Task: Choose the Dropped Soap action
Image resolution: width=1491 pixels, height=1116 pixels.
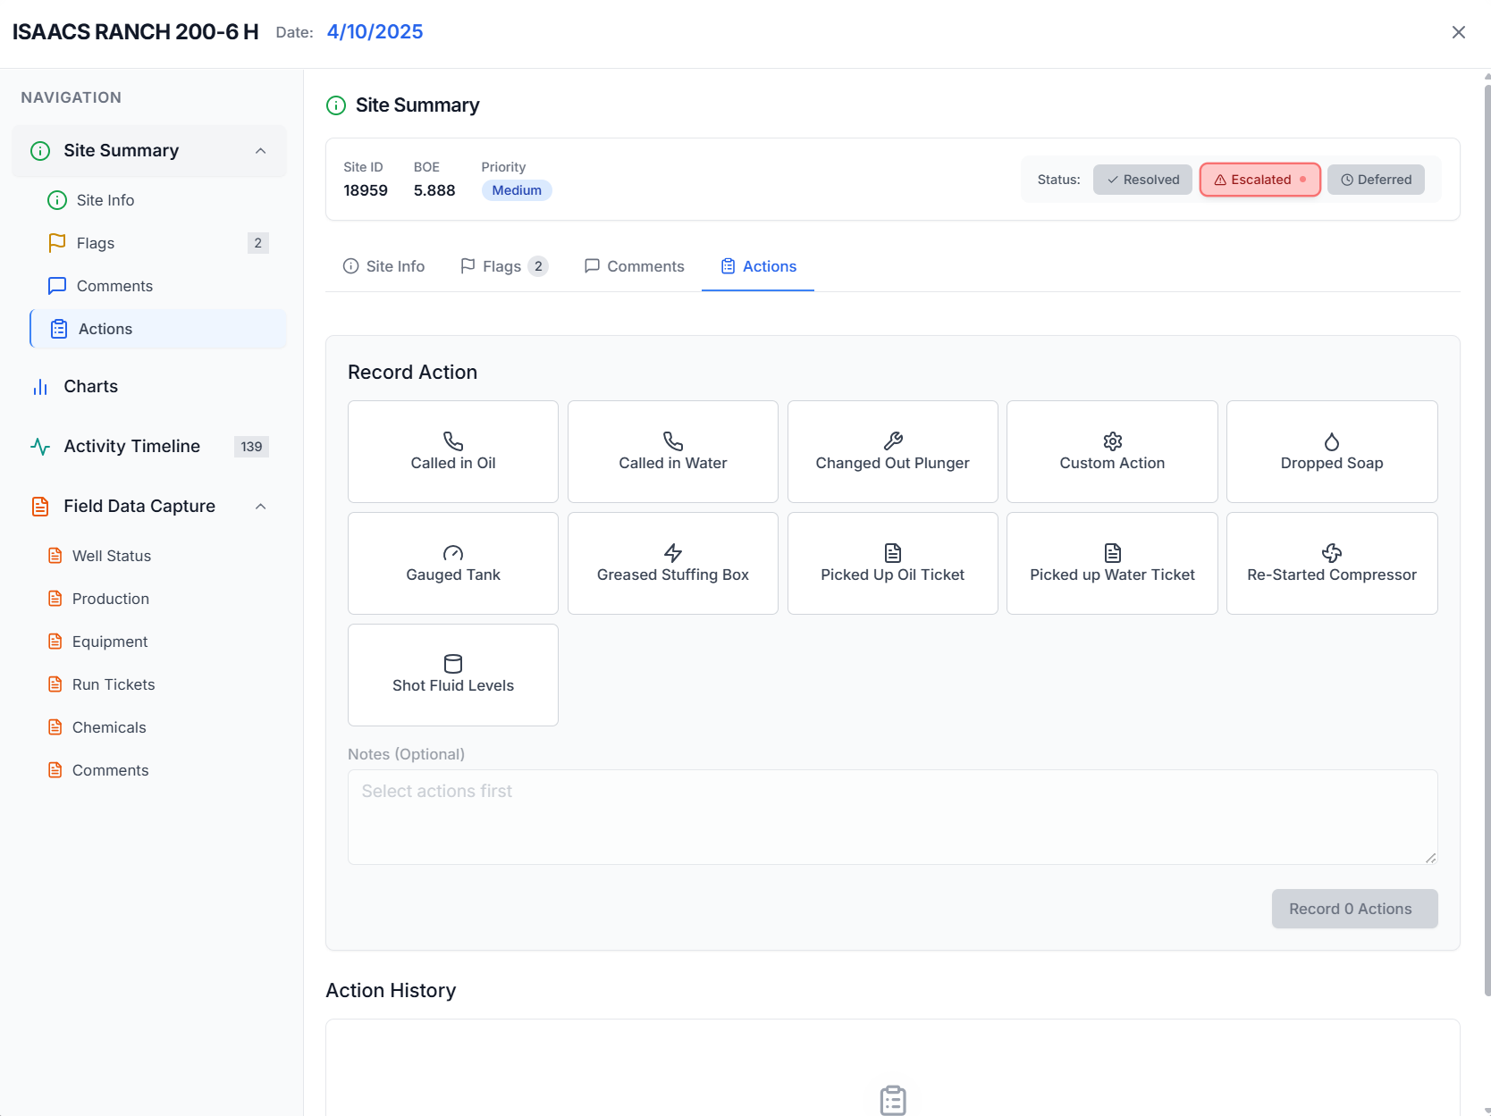Action: click(x=1331, y=451)
